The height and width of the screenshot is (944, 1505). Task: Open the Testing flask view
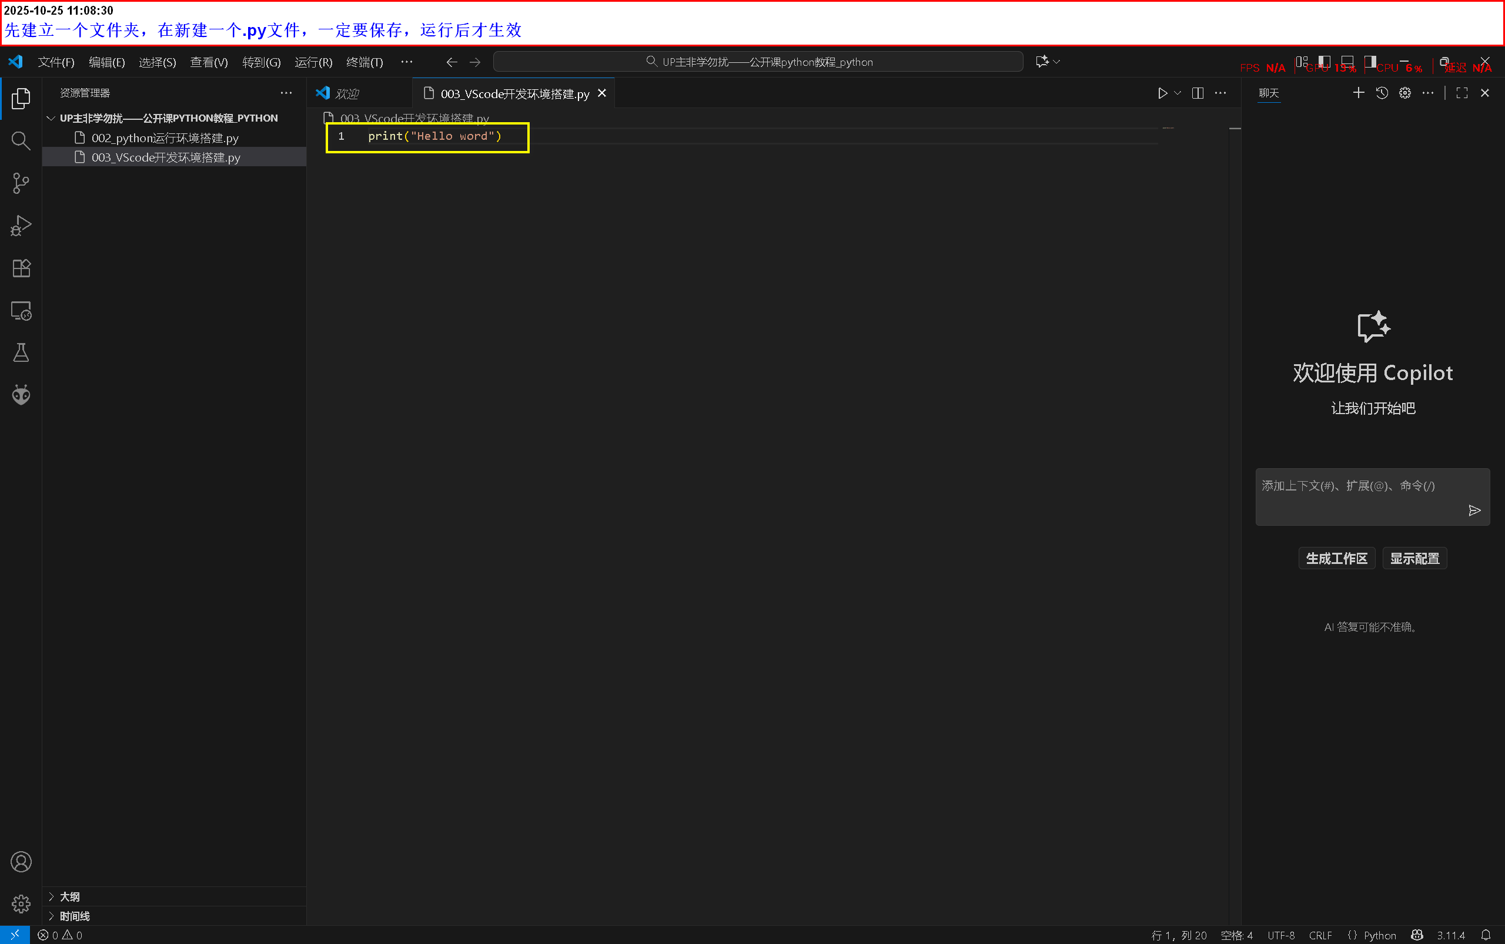point(21,352)
